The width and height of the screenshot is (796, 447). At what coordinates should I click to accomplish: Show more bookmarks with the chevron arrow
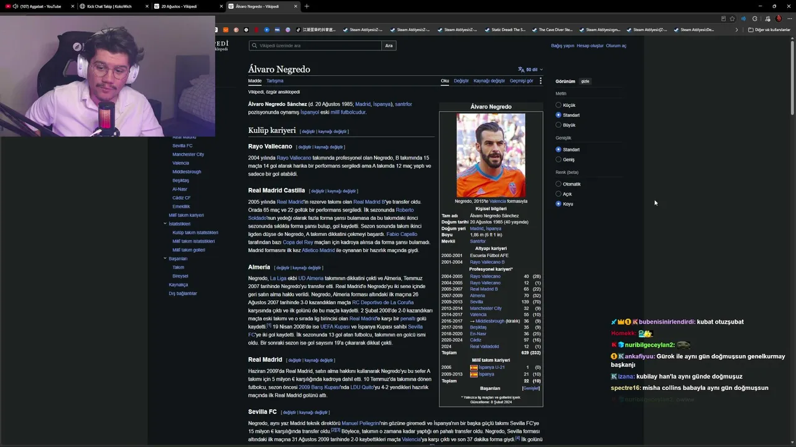click(737, 30)
